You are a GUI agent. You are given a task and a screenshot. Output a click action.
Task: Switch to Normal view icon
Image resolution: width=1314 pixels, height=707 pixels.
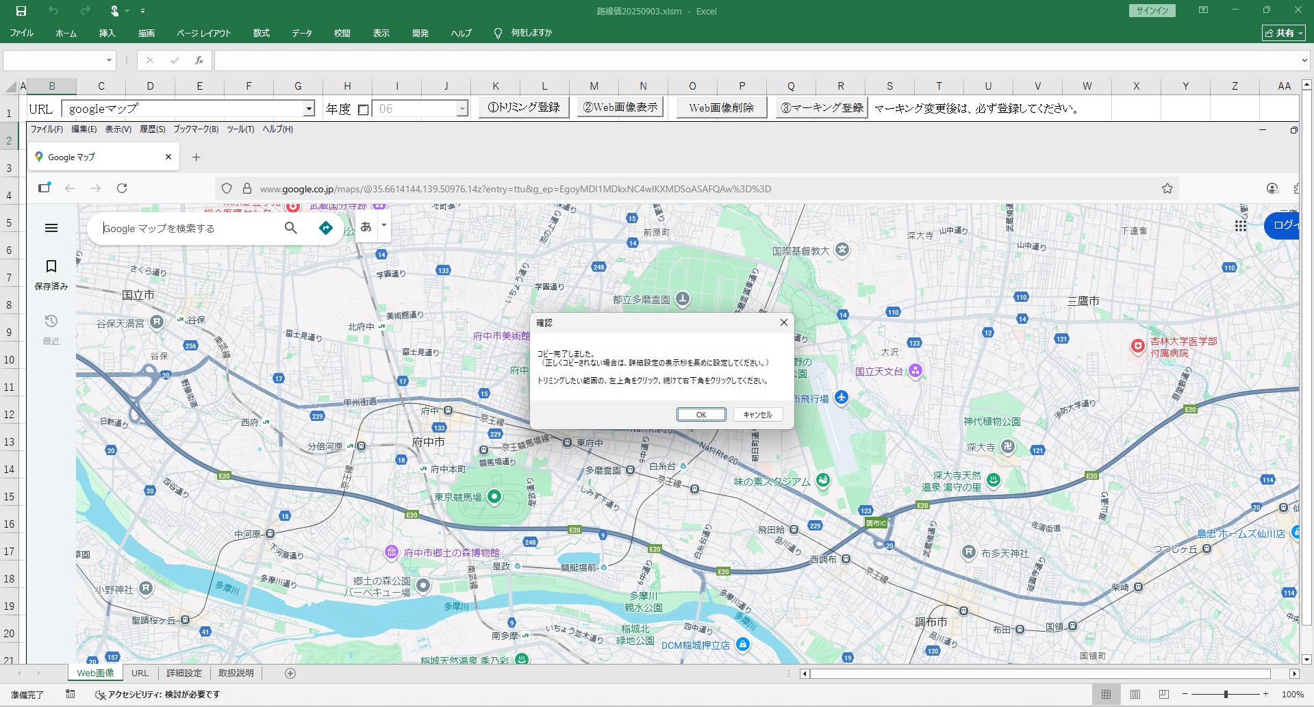(1106, 694)
